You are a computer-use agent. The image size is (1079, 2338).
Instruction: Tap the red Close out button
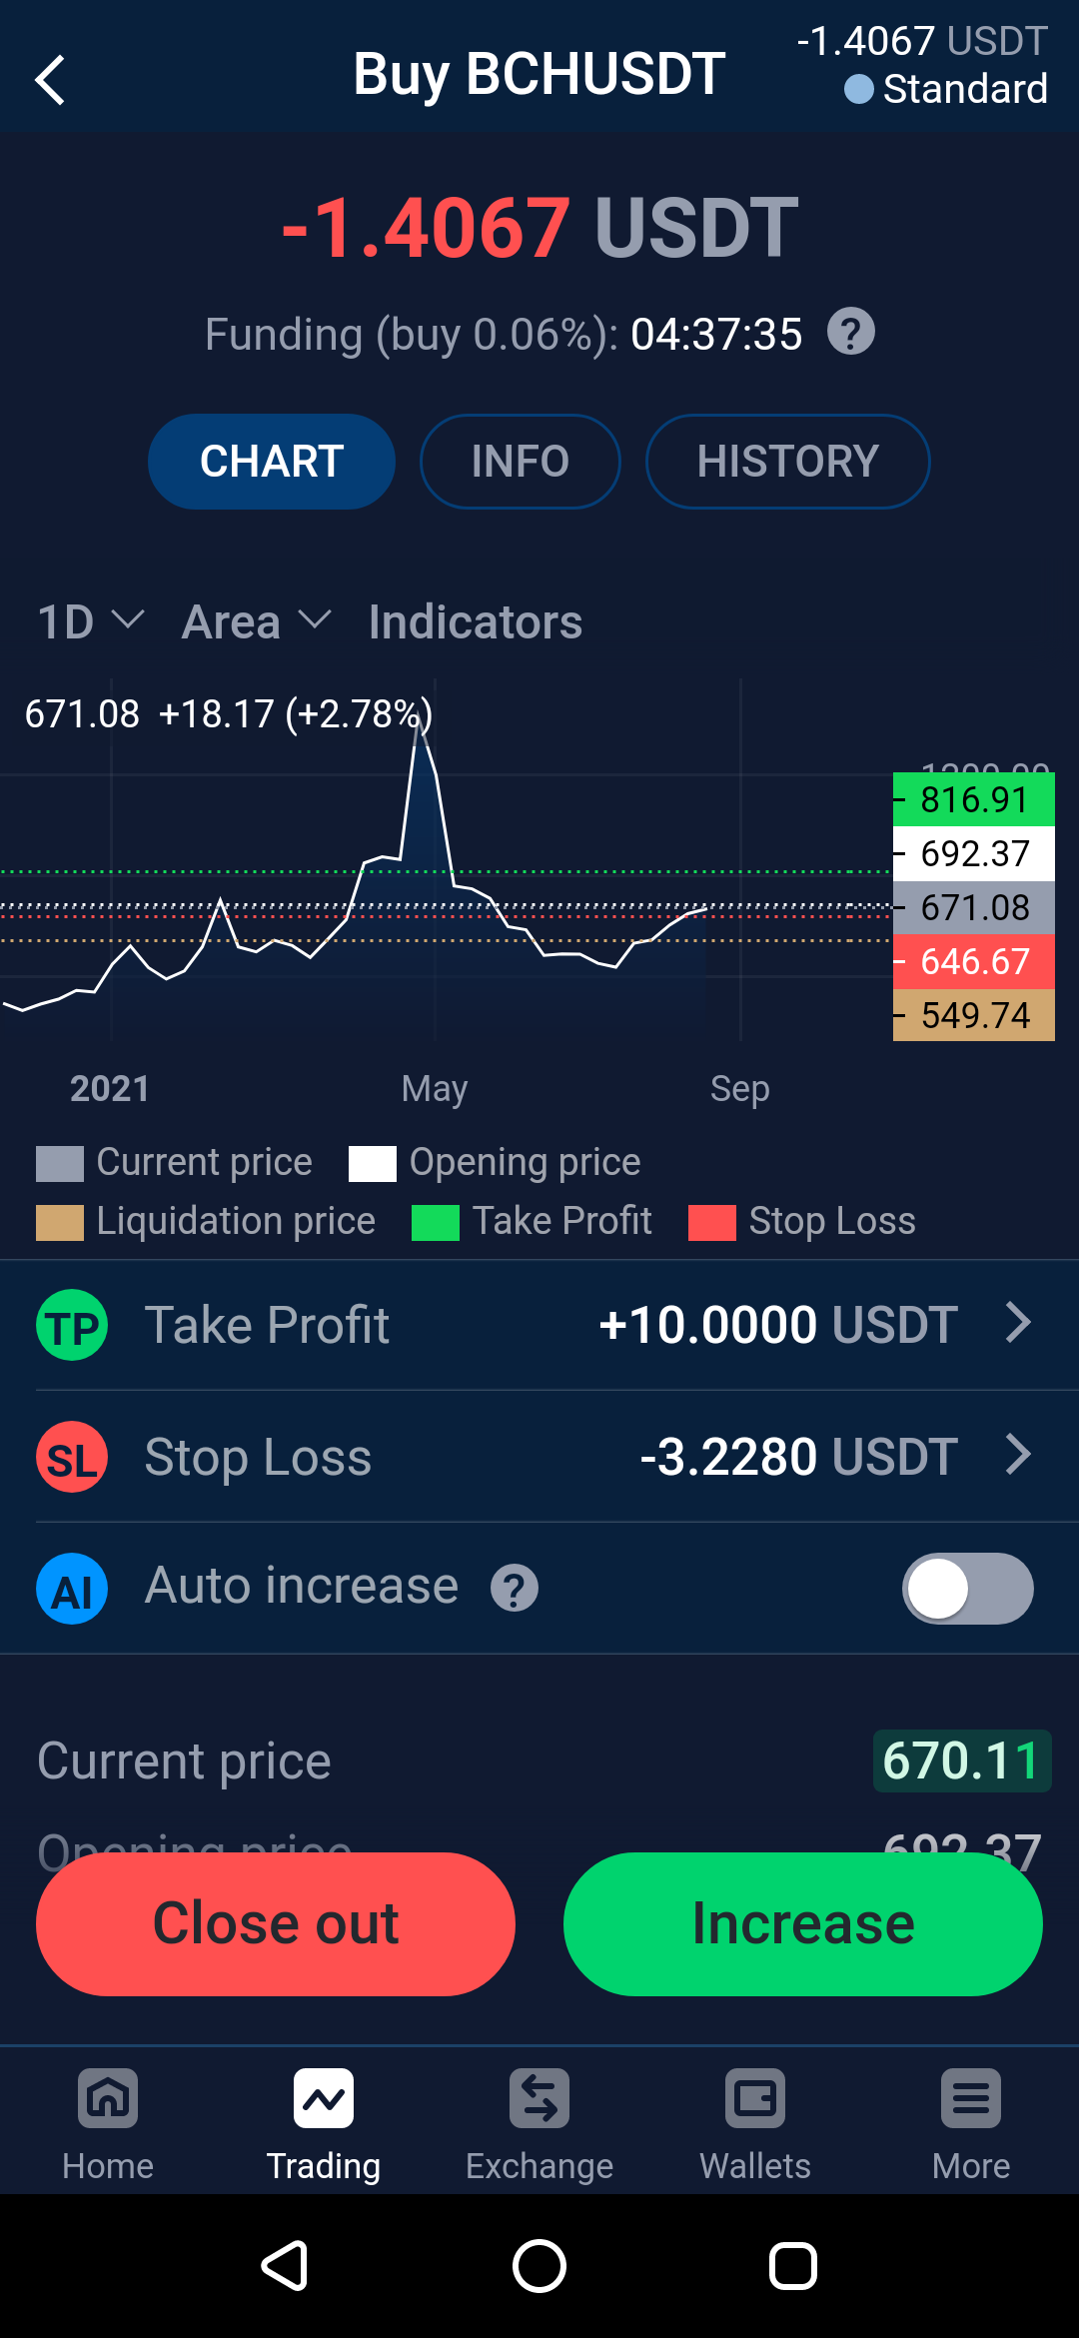coord(276,1924)
